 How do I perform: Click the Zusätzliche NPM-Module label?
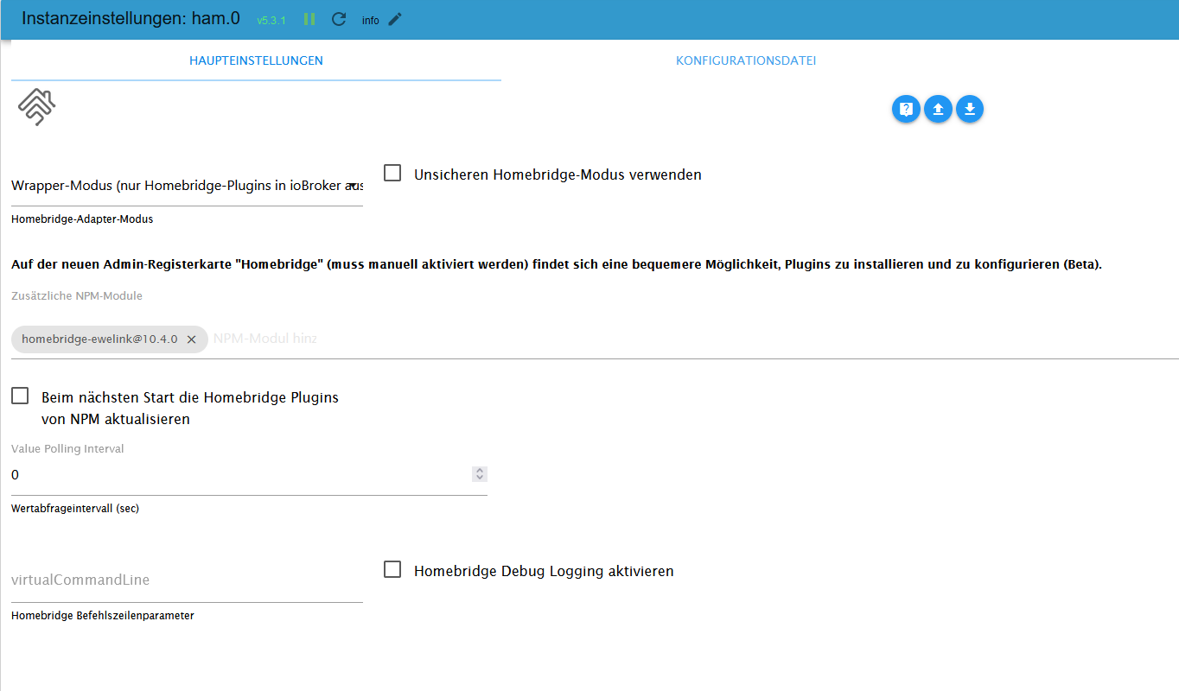coord(77,295)
